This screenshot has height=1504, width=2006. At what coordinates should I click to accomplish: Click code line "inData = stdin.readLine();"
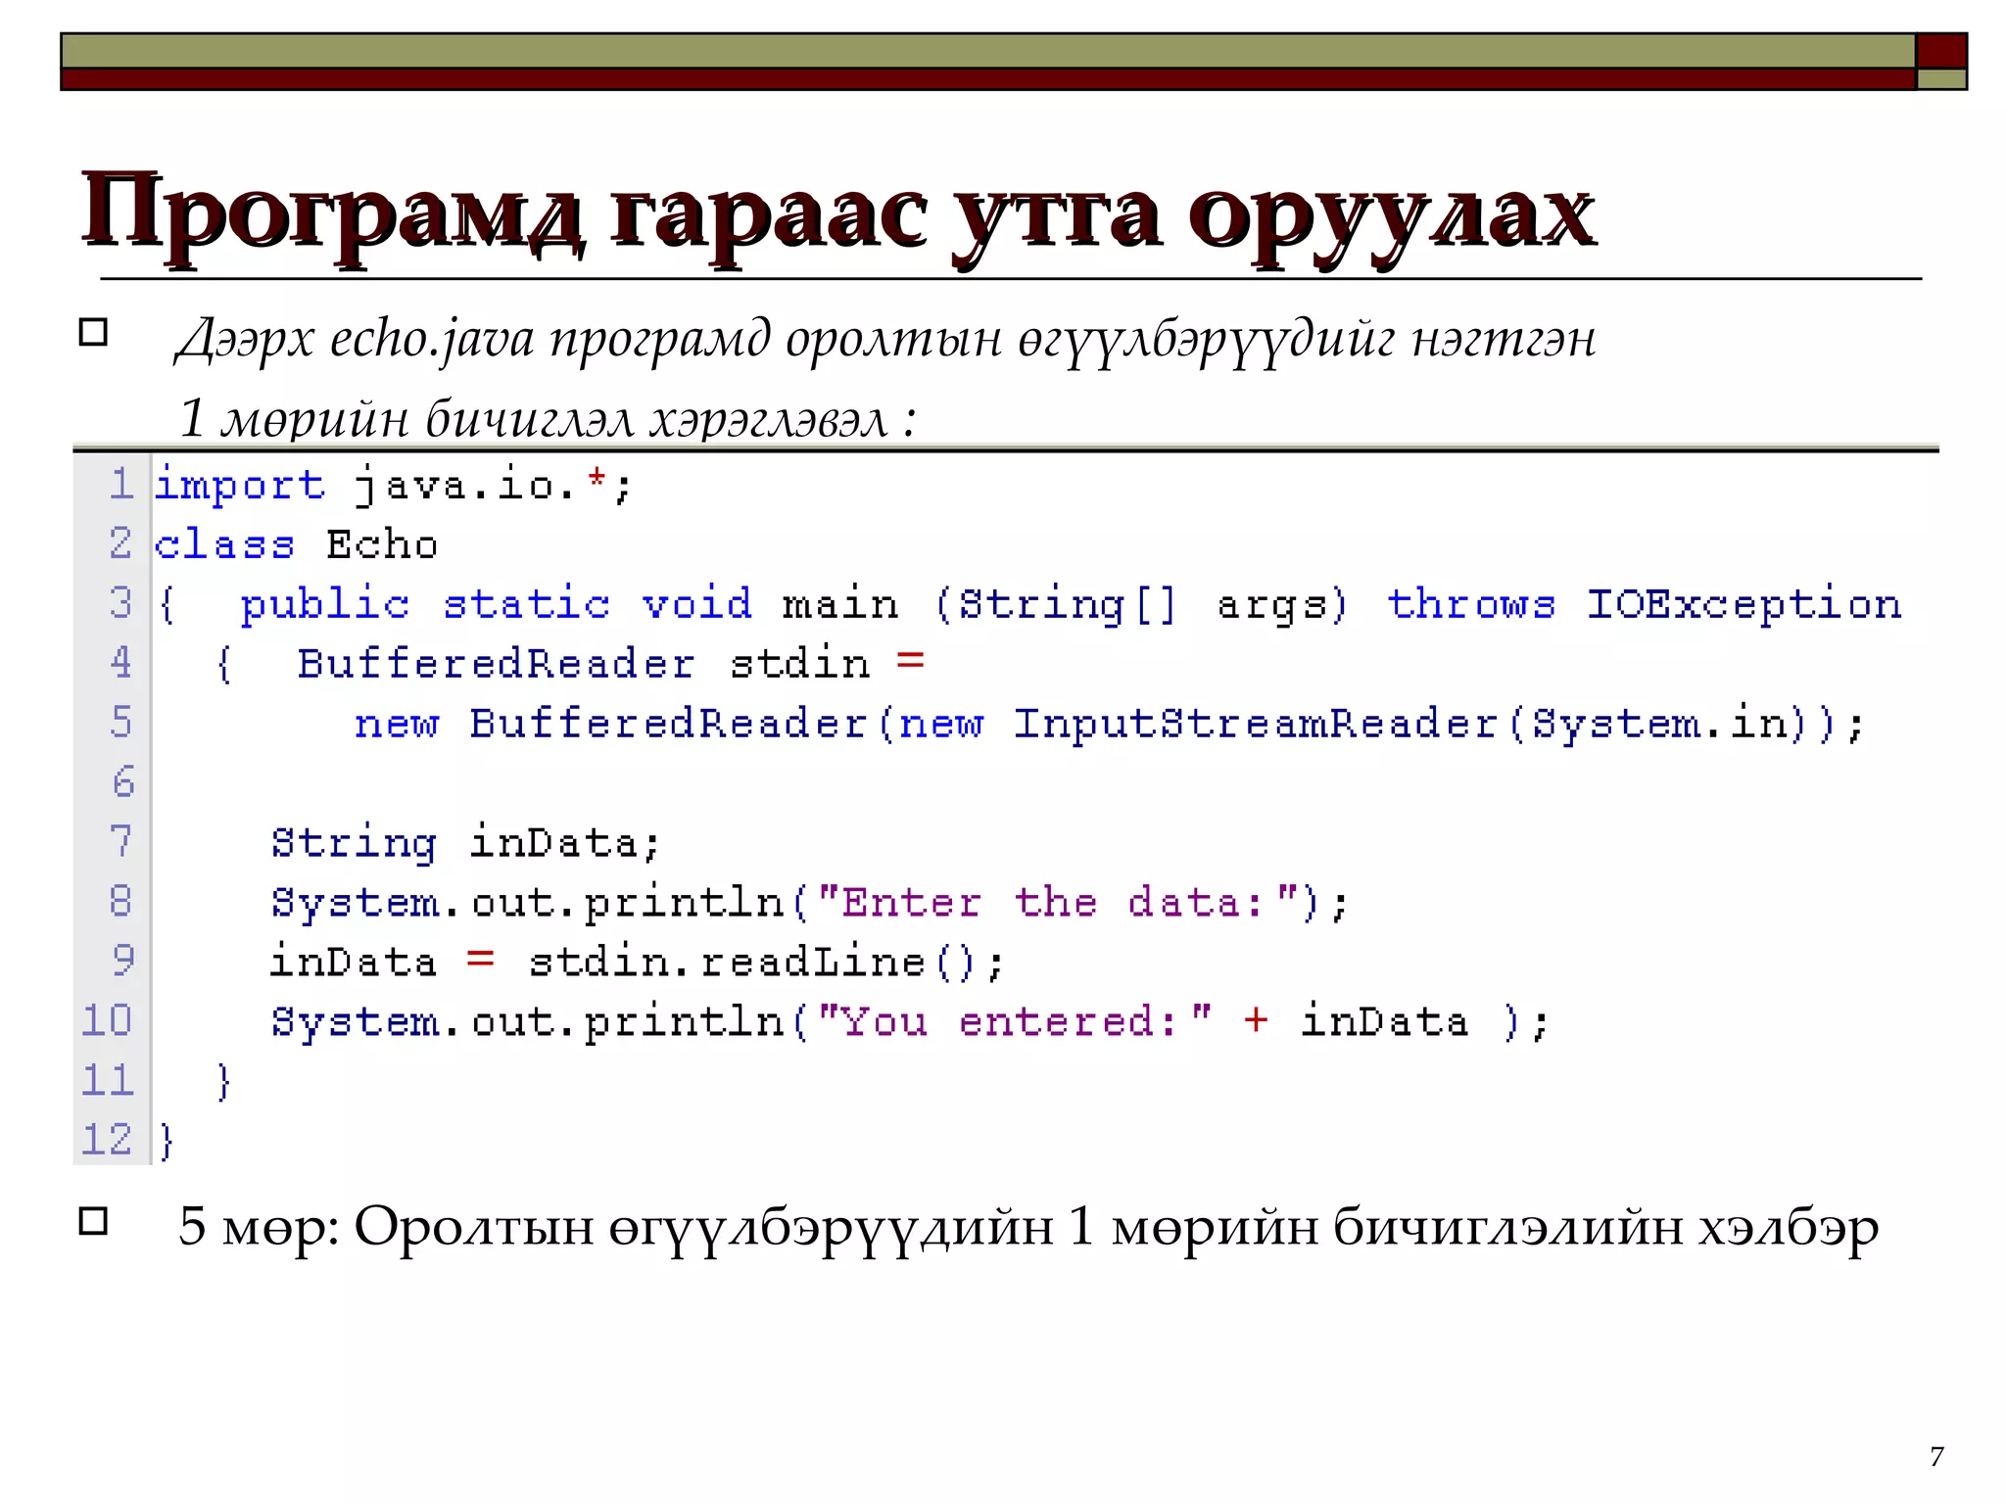638,962
